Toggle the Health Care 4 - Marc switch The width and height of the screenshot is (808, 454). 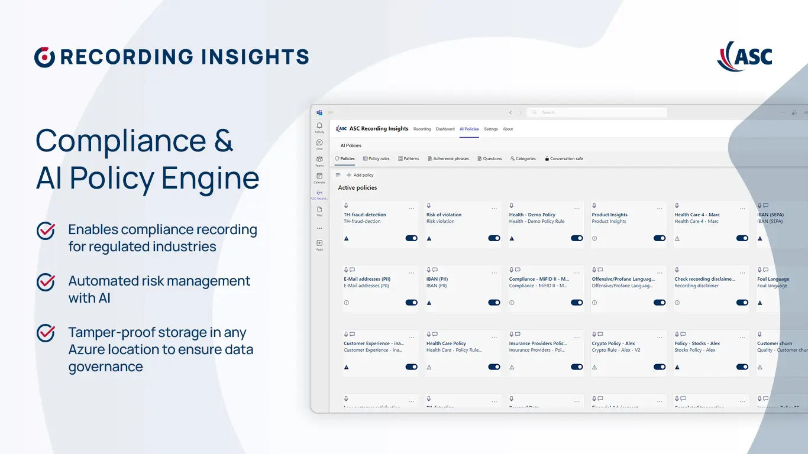coord(742,238)
